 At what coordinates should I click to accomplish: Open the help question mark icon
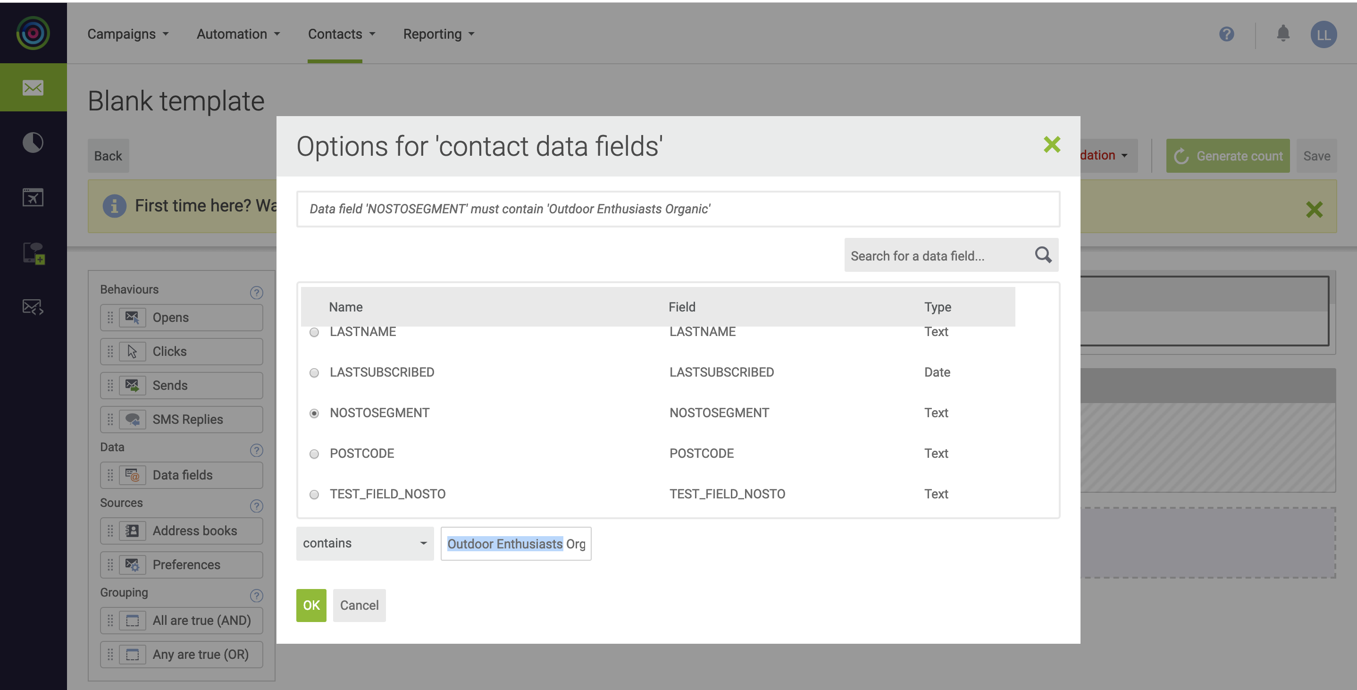pyautogui.click(x=1226, y=34)
